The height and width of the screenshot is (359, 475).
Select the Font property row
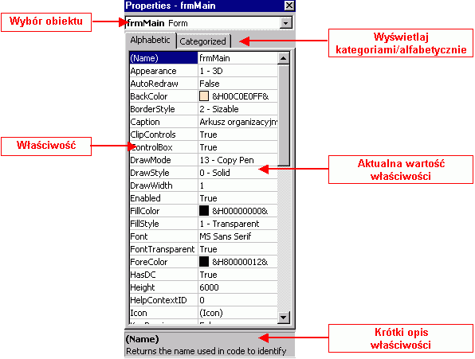pos(203,236)
